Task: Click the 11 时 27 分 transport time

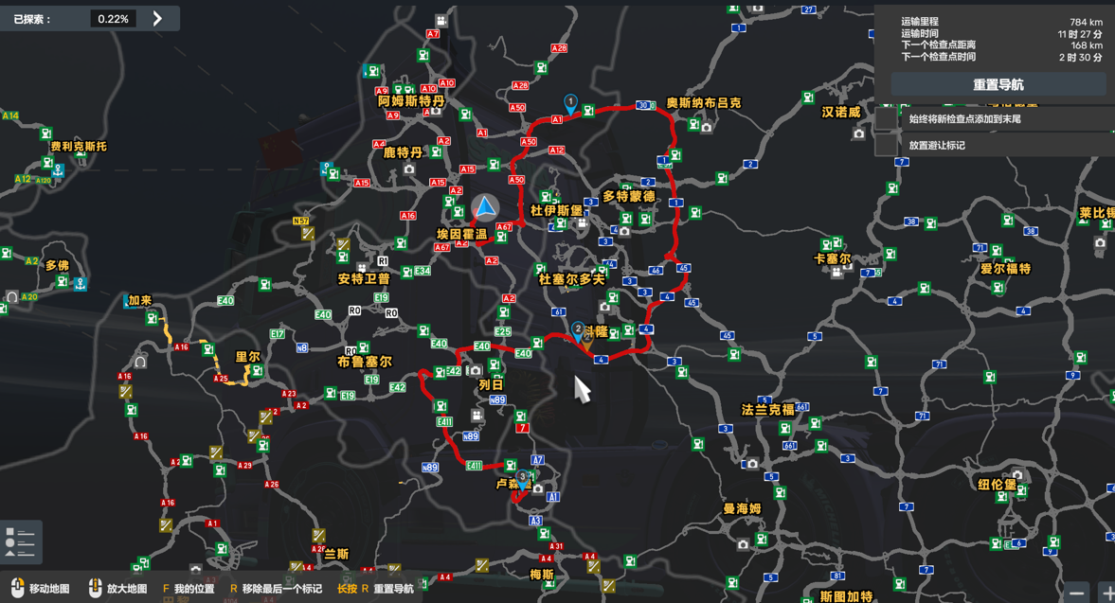Action: (x=1080, y=33)
